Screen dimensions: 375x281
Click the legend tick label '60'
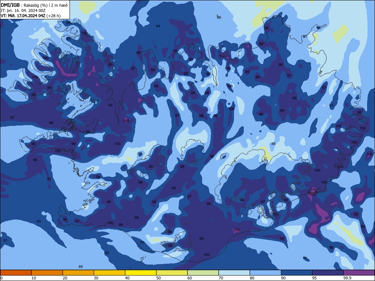[190, 278]
